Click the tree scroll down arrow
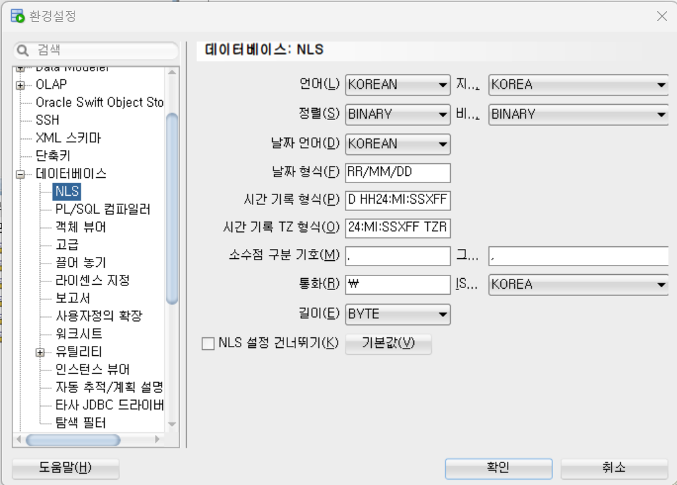Image resolution: width=677 pixels, height=485 pixels. (x=172, y=424)
